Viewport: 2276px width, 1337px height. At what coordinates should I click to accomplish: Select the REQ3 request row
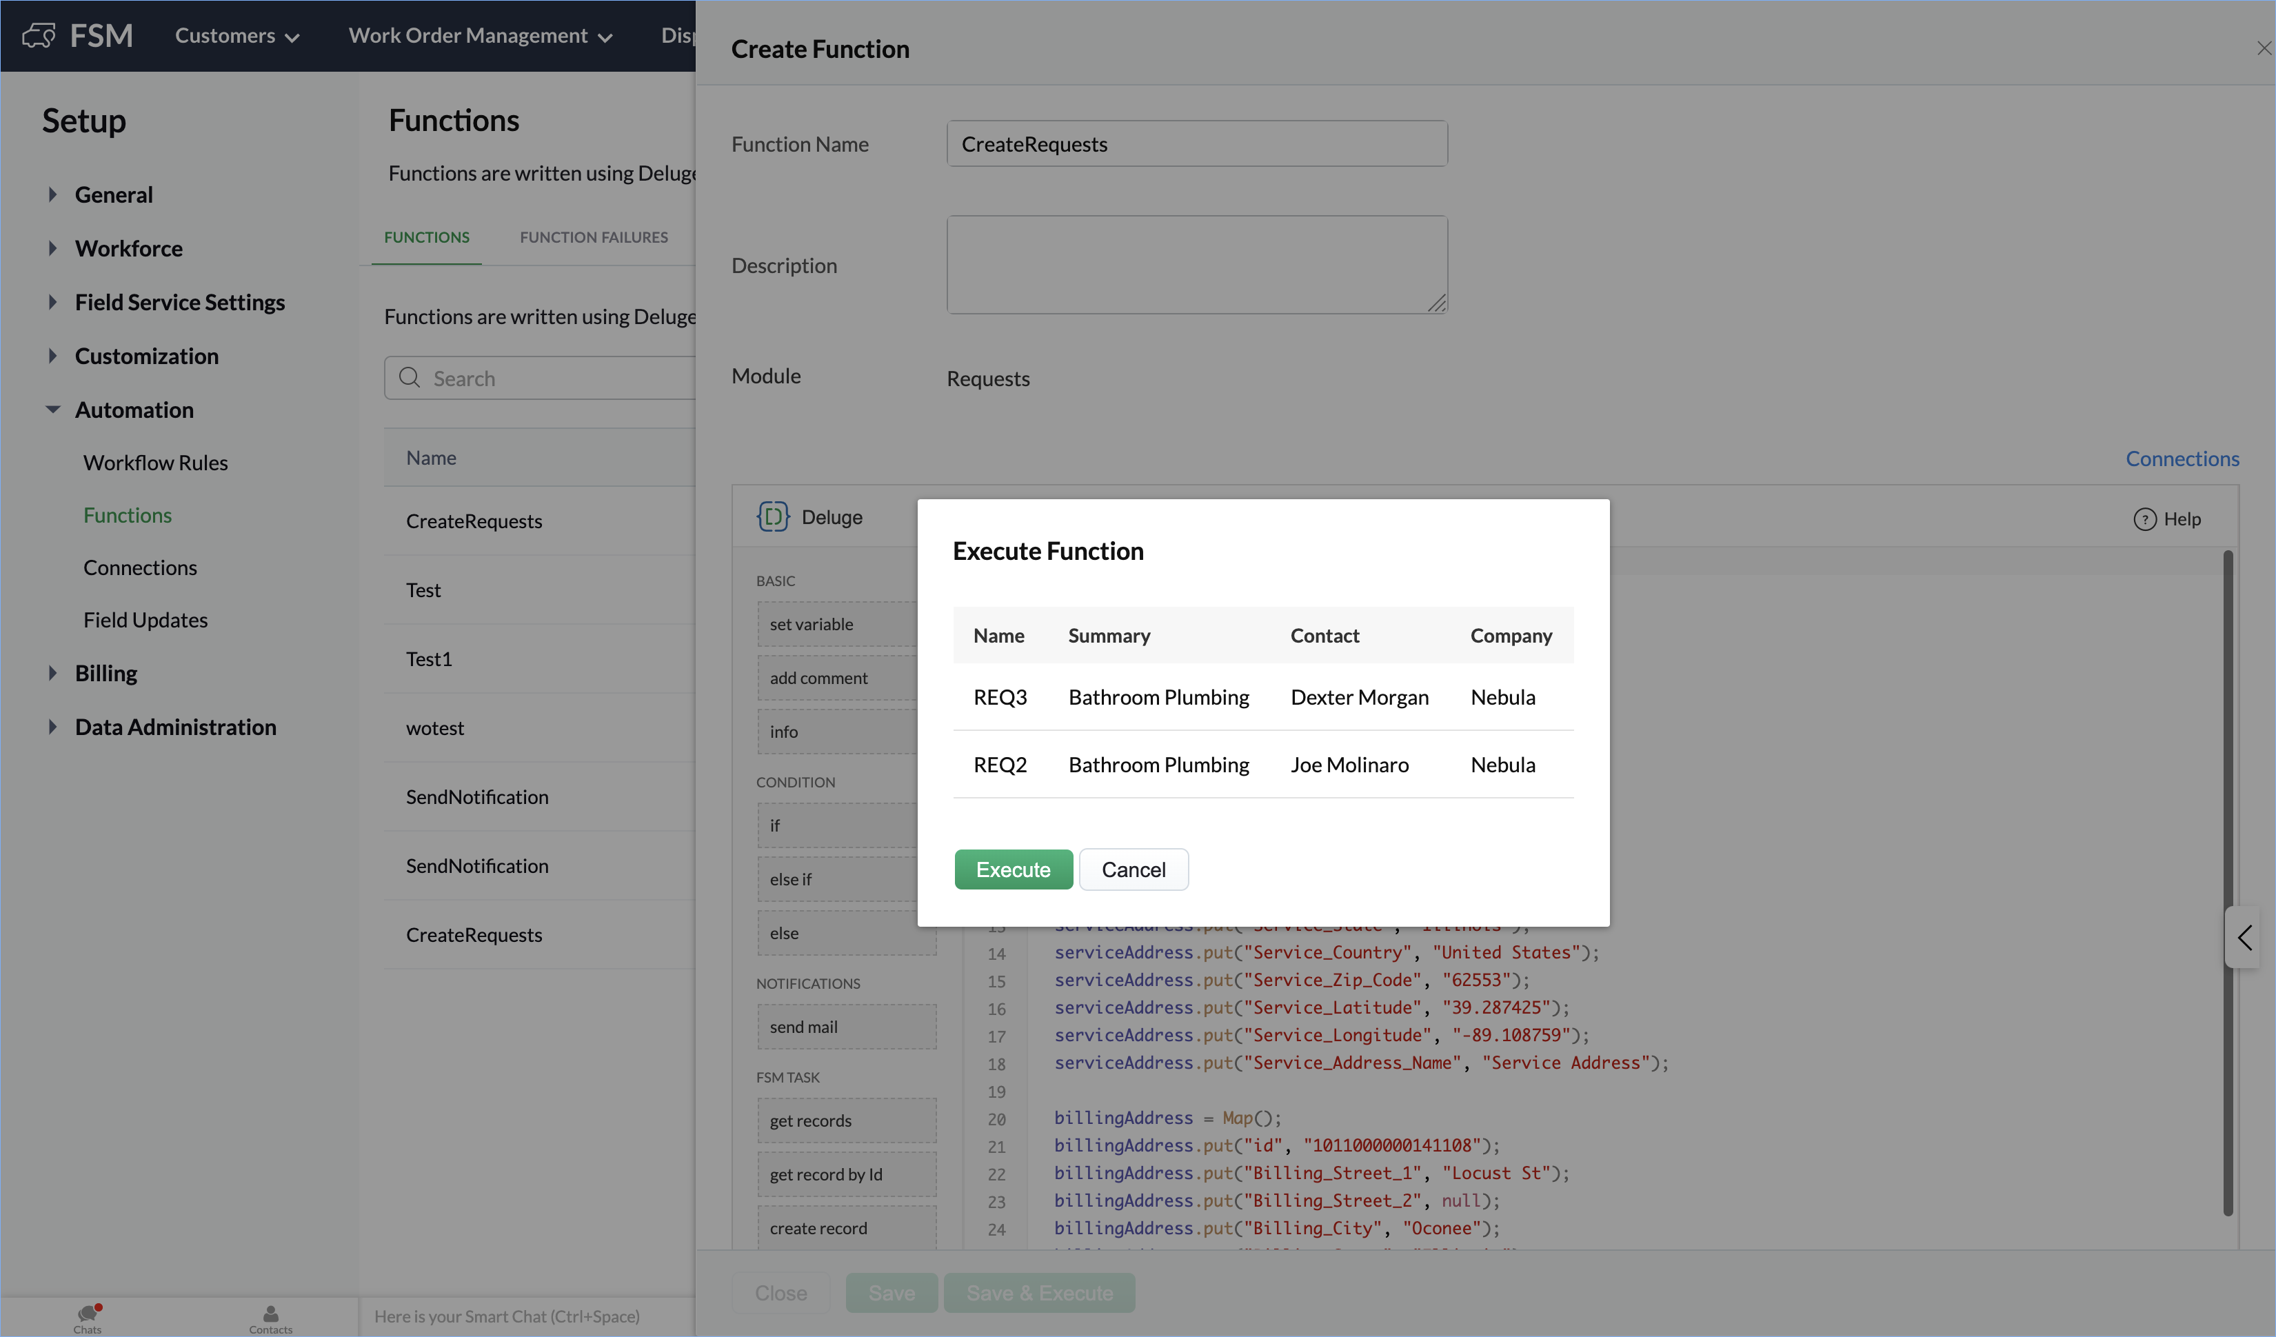point(1262,697)
